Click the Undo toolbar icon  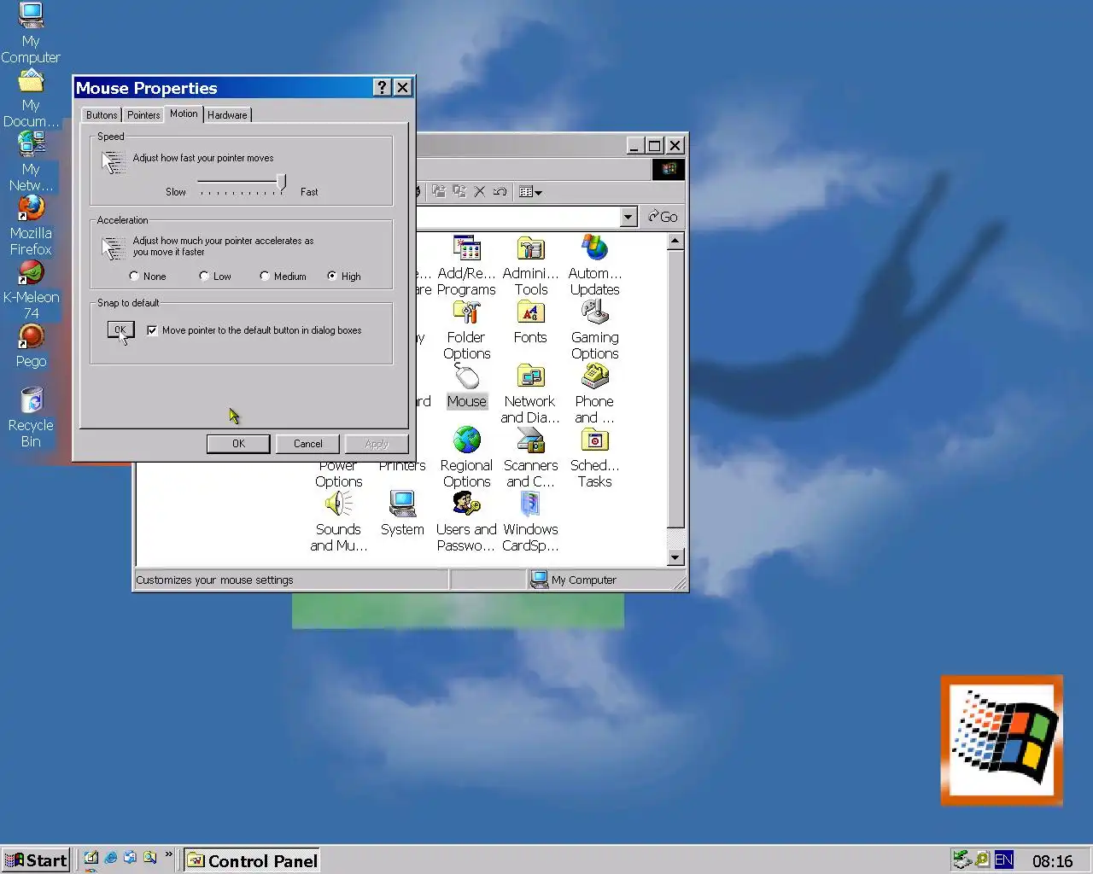click(x=500, y=192)
